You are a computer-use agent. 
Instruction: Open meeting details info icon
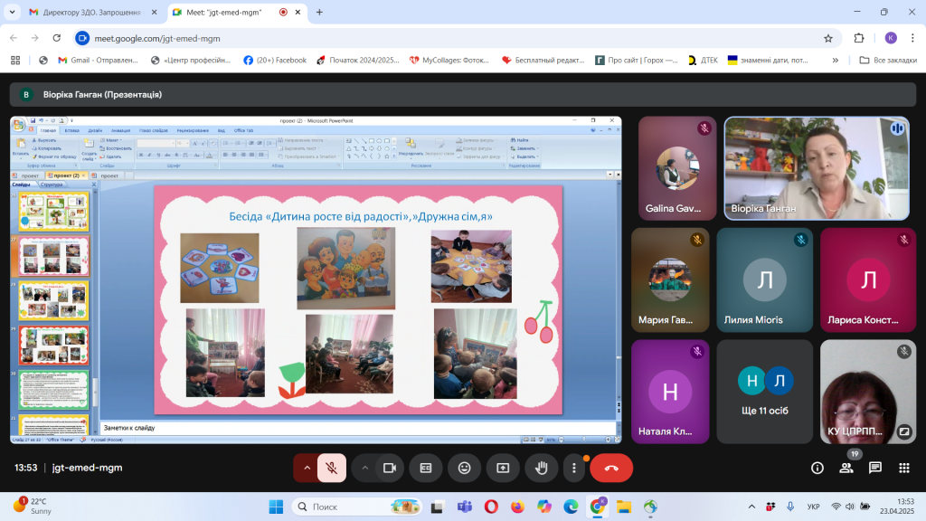pyautogui.click(x=817, y=468)
